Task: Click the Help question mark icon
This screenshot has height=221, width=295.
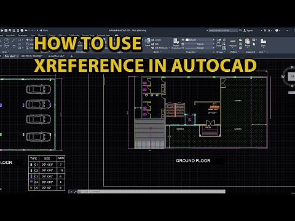Action: 277,30
